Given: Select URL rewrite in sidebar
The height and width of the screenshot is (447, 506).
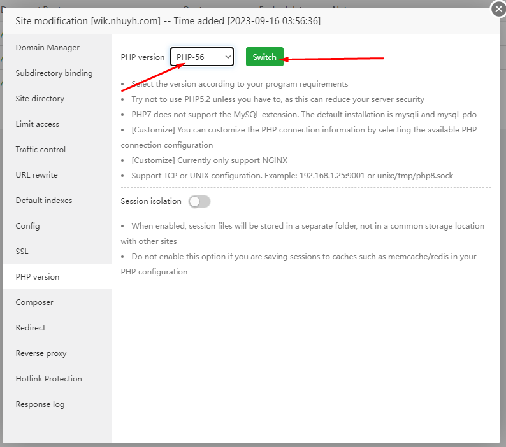Looking at the screenshot, I should coord(57,175).
